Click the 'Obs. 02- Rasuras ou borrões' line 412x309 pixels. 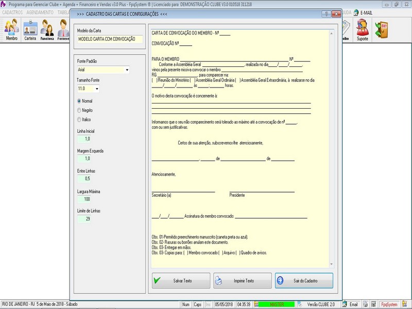pos(190,242)
